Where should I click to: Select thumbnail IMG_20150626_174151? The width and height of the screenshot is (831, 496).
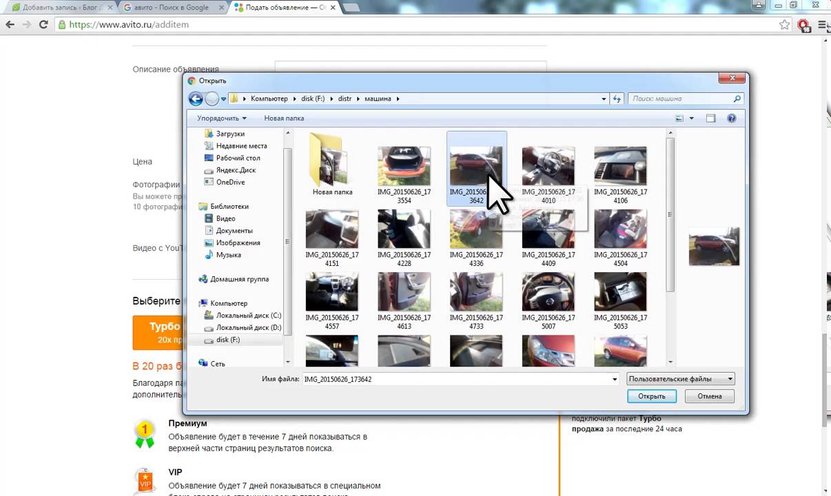pyautogui.click(x=332, y=229)
